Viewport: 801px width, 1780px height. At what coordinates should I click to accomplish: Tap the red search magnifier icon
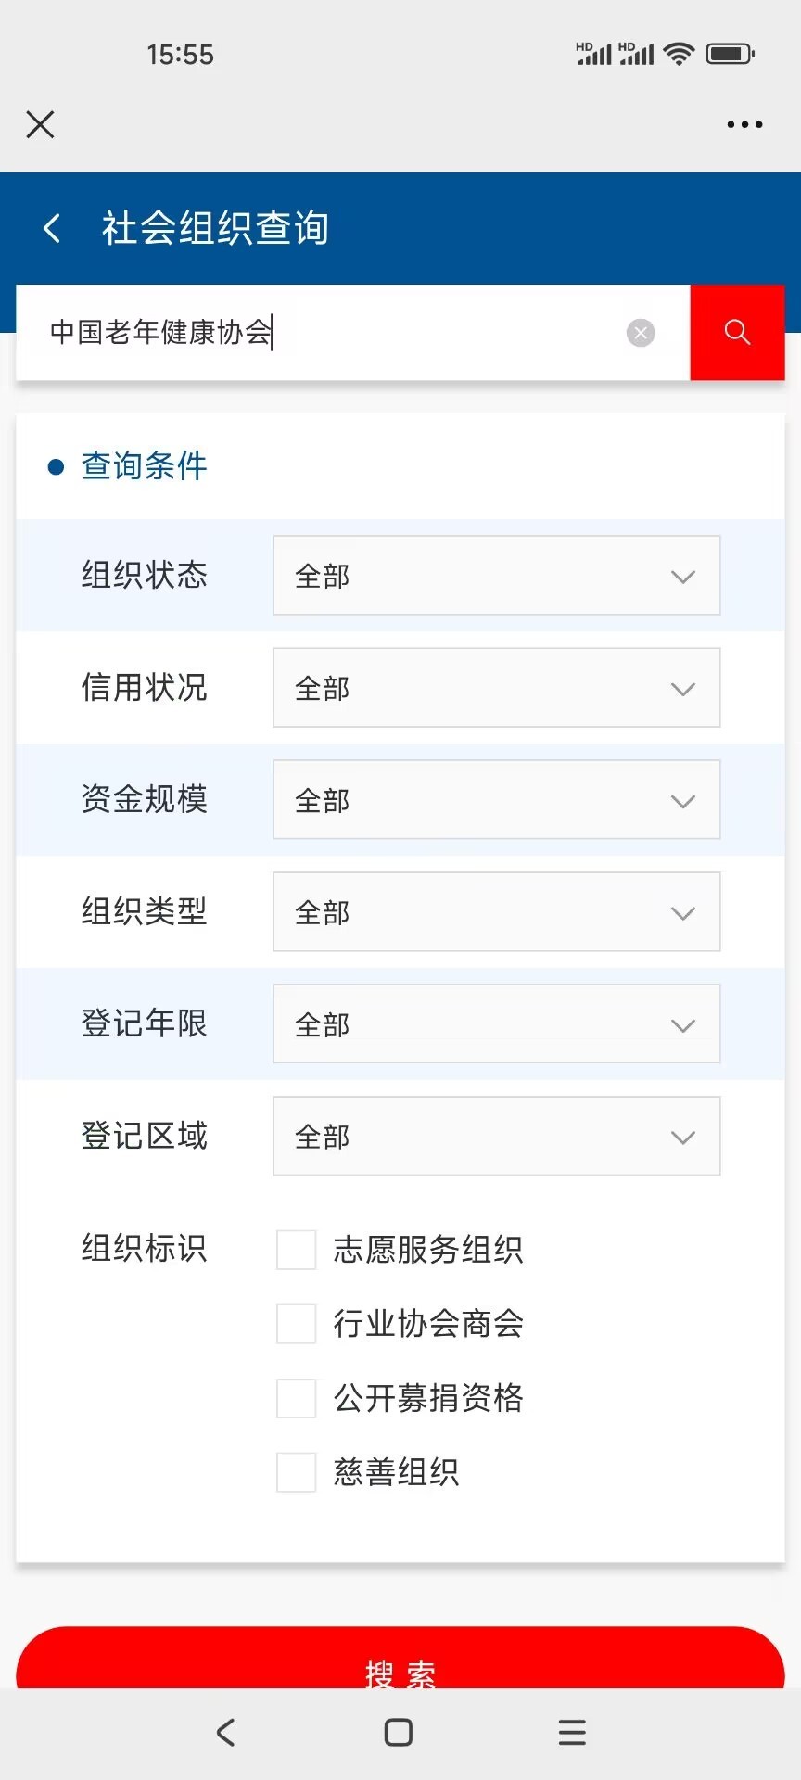coord(737,332)
